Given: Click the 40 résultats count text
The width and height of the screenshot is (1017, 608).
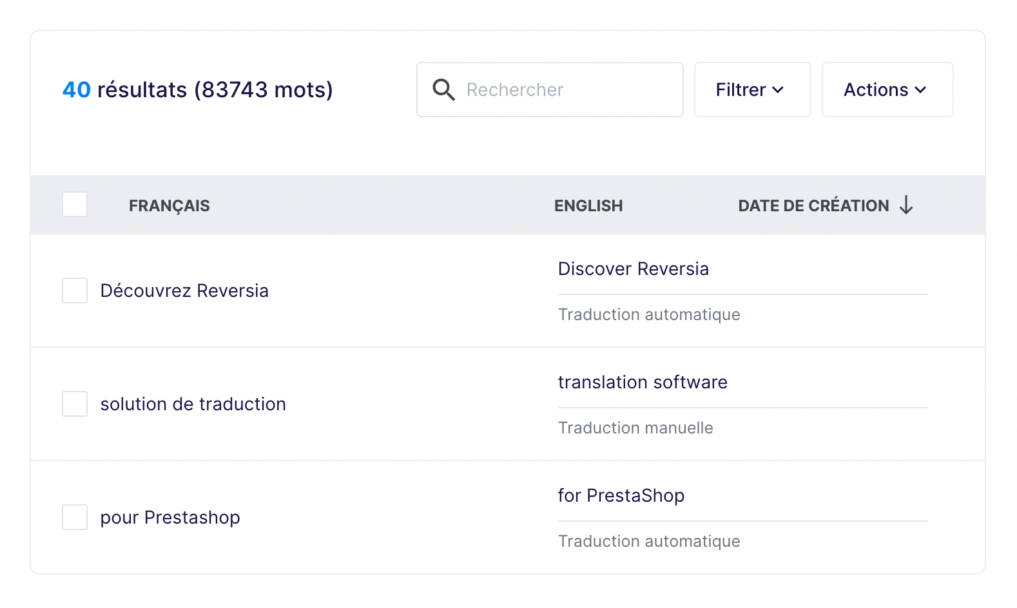Looking at the screenshot, I should pyautogui.click(x=197, y=90).
